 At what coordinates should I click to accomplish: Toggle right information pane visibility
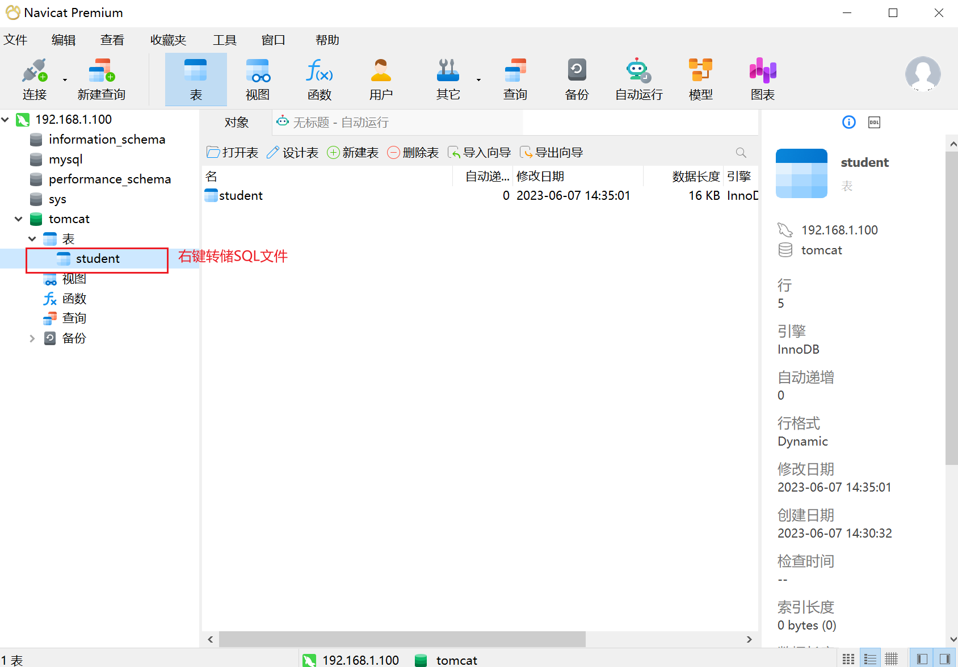tap(944, 658)
